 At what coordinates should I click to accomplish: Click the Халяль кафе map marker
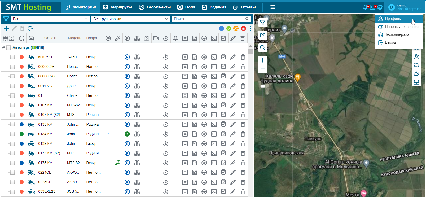click(x=297, y=77)
